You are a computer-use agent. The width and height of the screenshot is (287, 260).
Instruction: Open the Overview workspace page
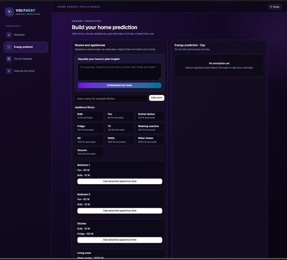[x=26, y=35]
